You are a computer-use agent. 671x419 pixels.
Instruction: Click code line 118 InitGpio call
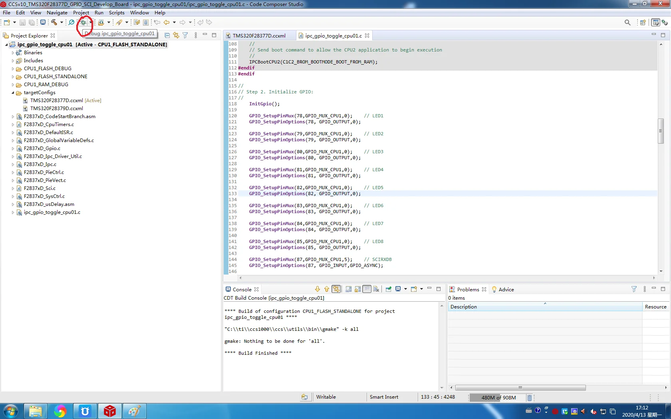[264, 104]
